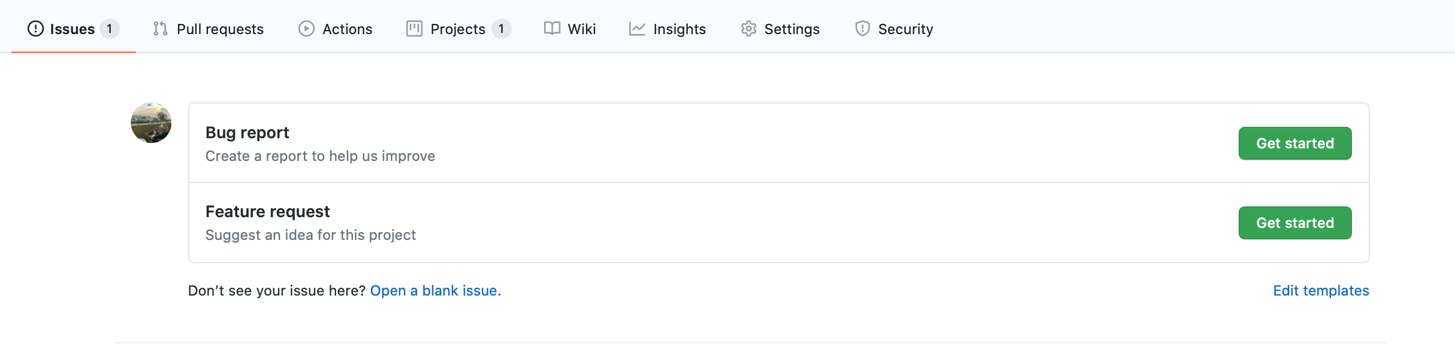Click the Wiki book icon
The image size is (1455, 353).
point(552,29)
